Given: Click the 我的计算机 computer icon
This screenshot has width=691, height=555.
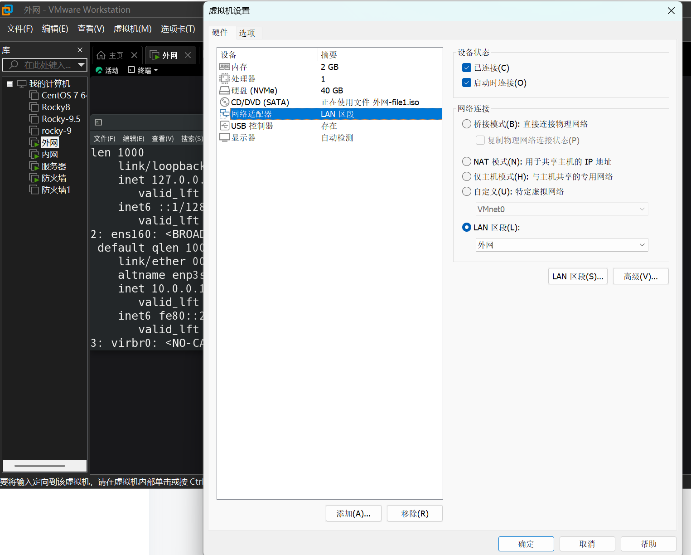Looking at the screenshot, I should click(x=22, y=83).
